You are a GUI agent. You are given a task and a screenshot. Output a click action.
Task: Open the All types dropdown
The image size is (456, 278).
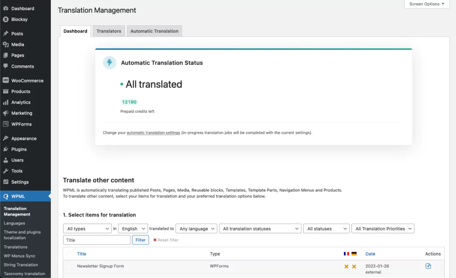(x=87, y=229)
